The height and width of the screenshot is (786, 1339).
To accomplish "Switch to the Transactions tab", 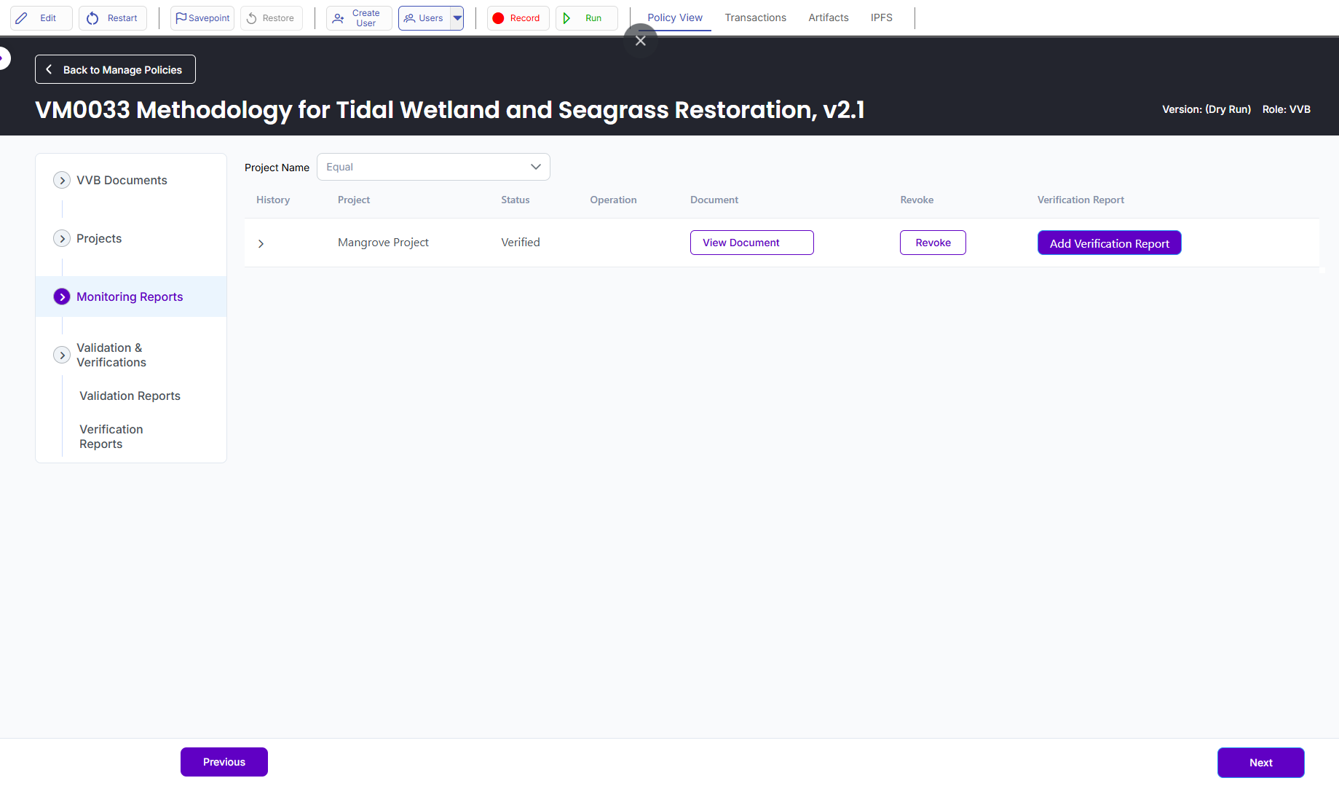I will [755, 17].
